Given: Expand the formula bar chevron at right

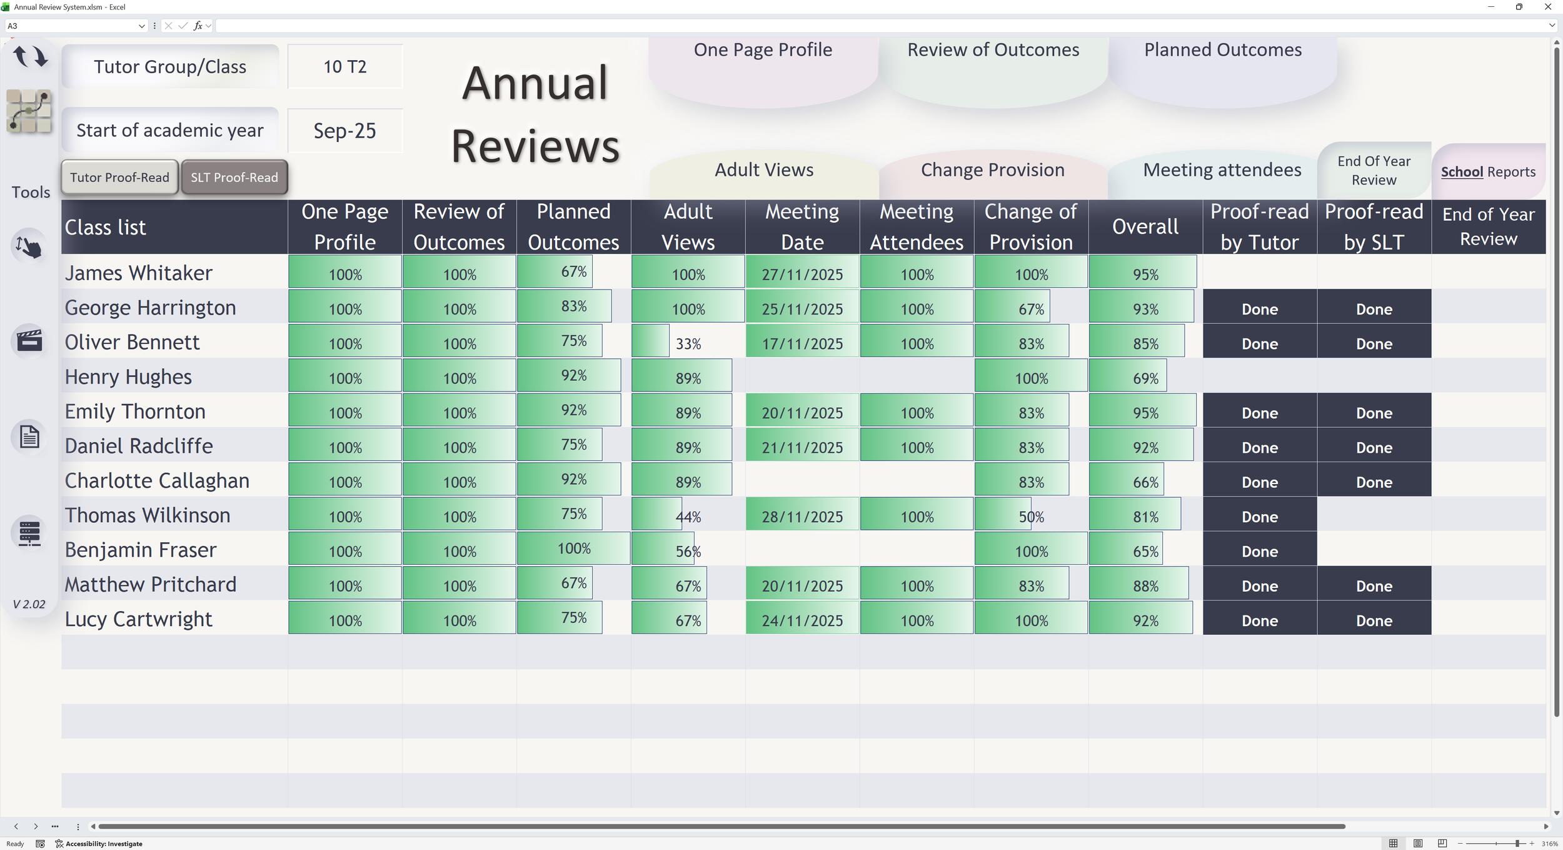Looking at the screenshot, I should [x=1552, y=26].
